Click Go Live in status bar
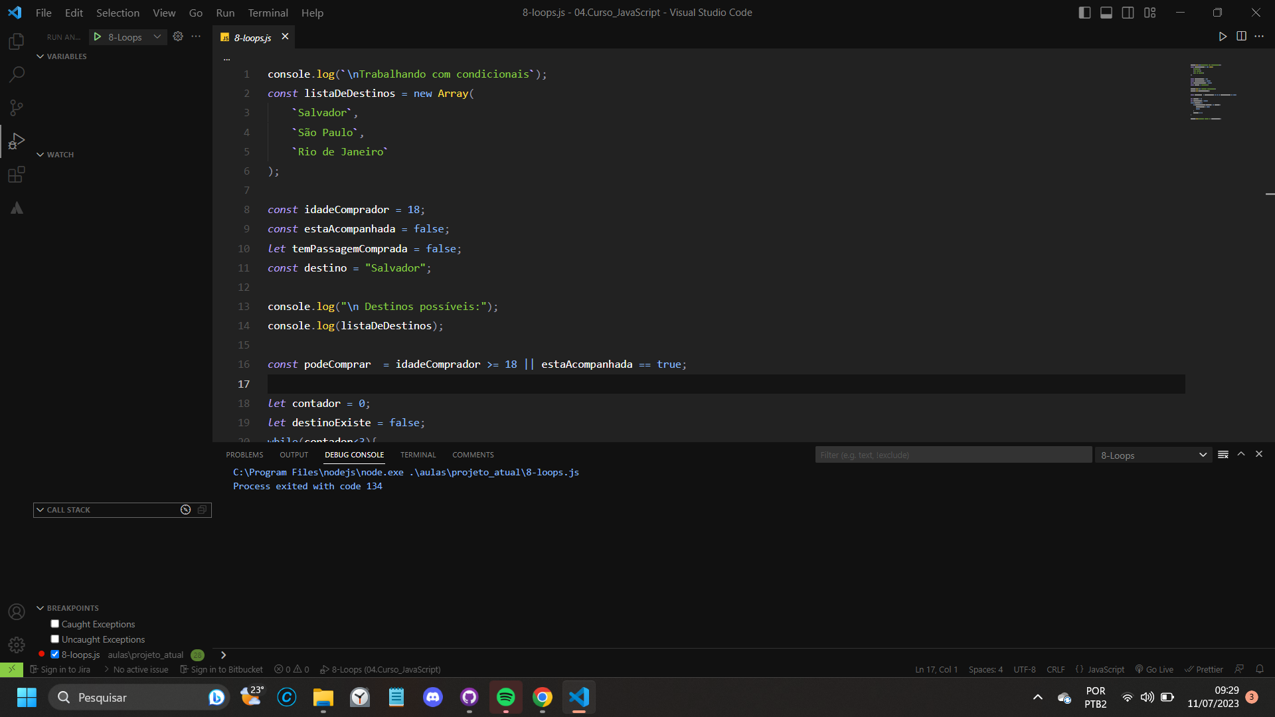Screen dimensions: 1275x717 click(x=1154, y=669)
